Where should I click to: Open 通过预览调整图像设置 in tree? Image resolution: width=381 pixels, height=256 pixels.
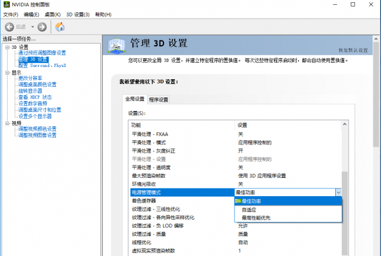pos(42,53)
